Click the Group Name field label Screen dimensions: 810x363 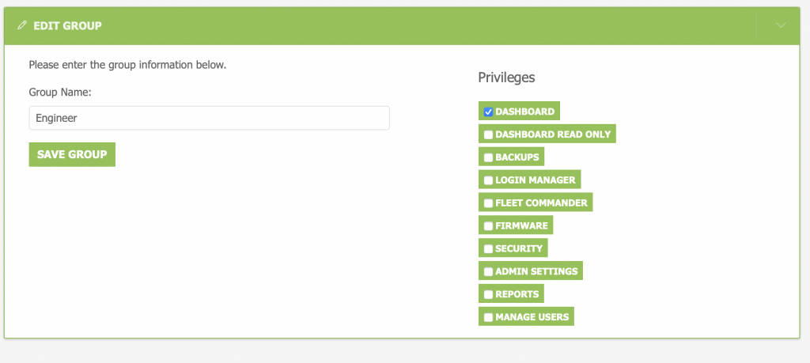[60, 93]
